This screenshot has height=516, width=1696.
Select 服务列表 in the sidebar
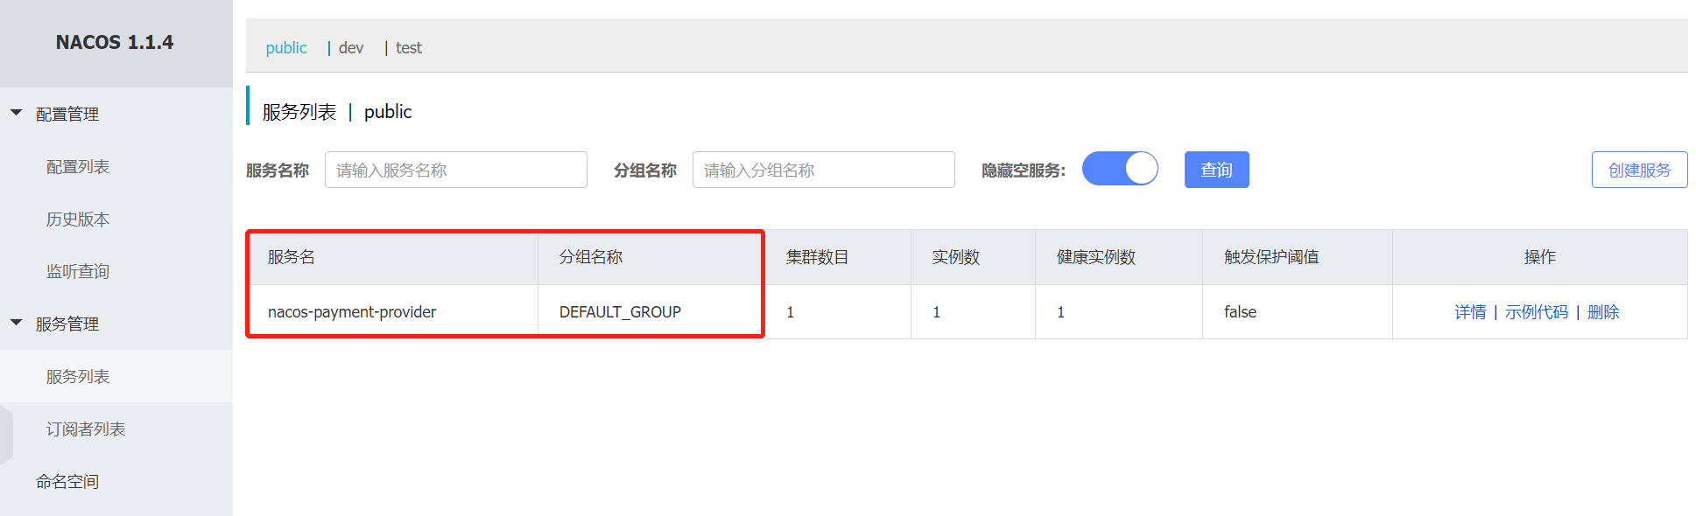click(78, 376)
